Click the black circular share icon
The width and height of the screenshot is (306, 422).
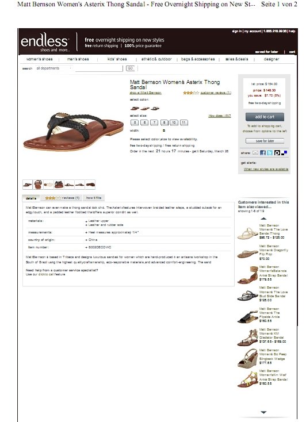click(x=277, y=153)
